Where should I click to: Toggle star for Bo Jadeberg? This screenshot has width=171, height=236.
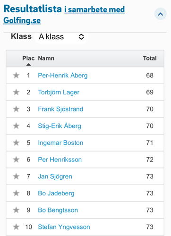[16, 193]
